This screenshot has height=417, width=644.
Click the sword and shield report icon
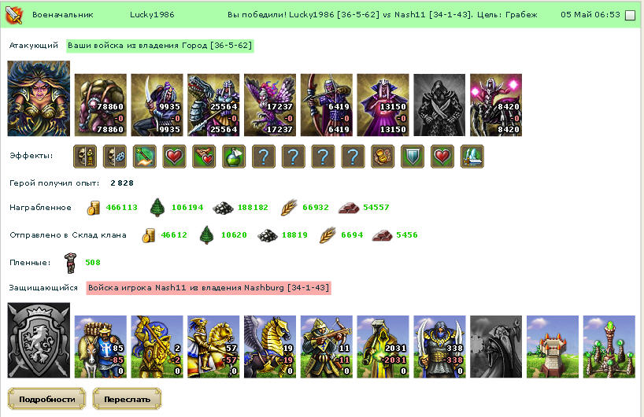(14, 15)
